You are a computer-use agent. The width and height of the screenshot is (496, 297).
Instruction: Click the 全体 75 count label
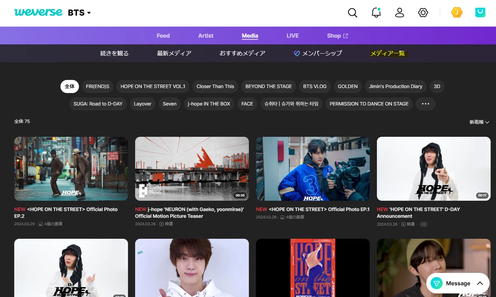point(22,121)
